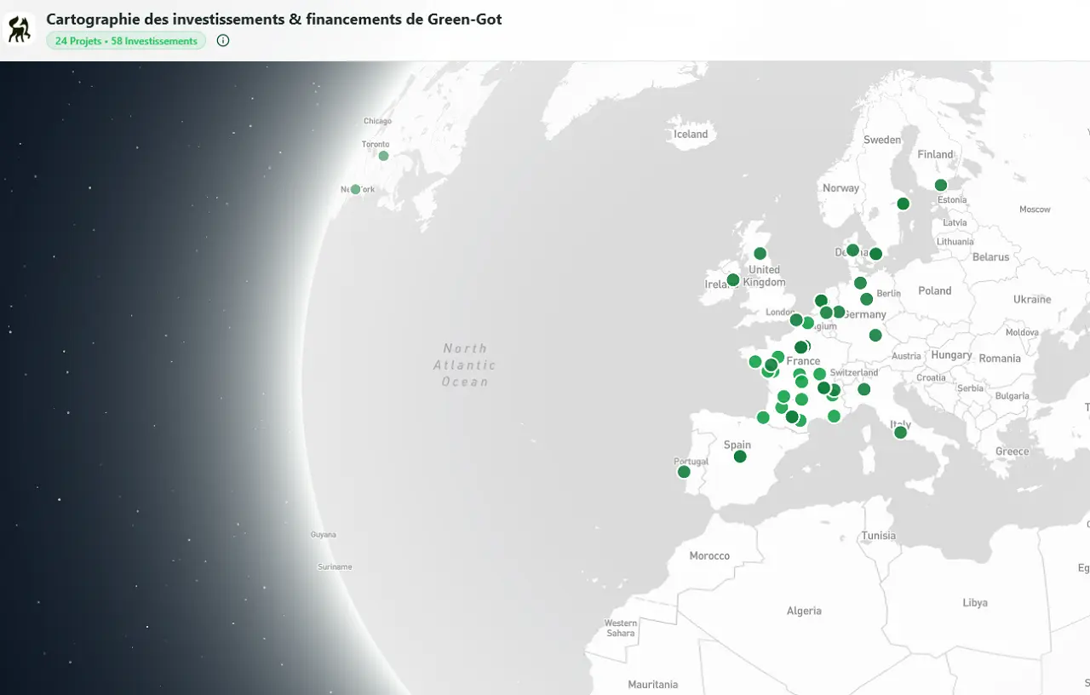Select the marker near Rome in Italy
Viewport: 1090px width, 695px height.
[901, 432]
